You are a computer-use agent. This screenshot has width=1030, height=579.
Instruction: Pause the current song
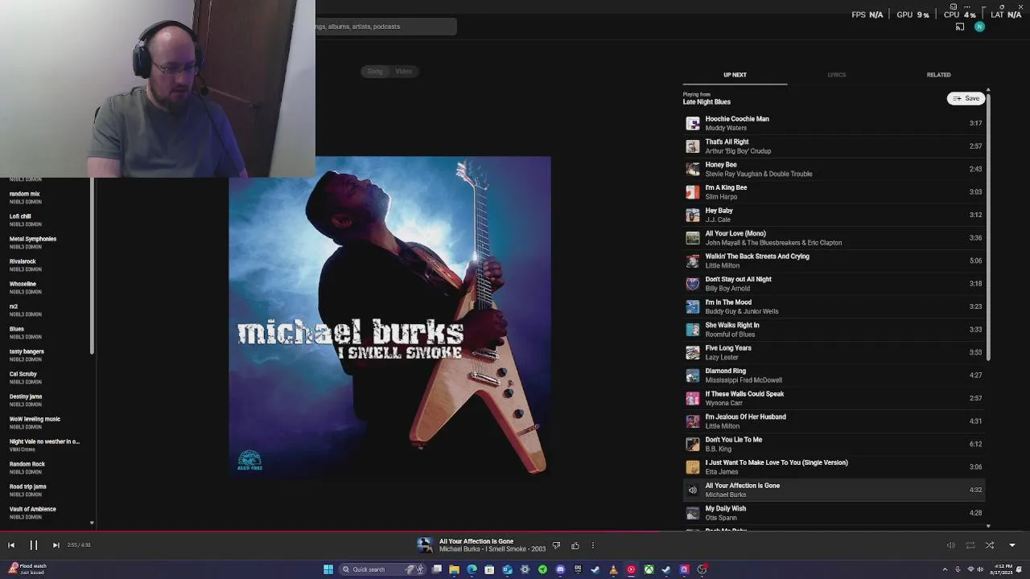tap(34, 545)
